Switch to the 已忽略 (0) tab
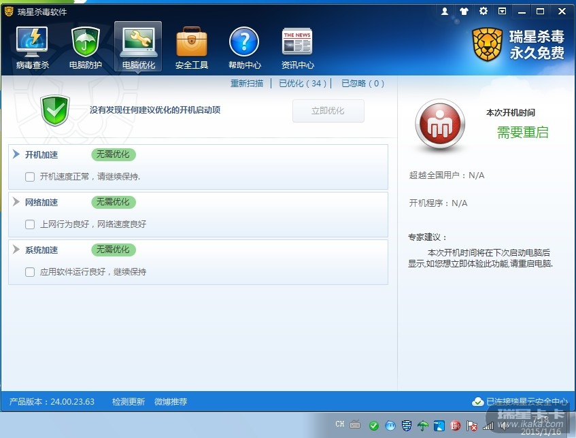 click(362, 84)
